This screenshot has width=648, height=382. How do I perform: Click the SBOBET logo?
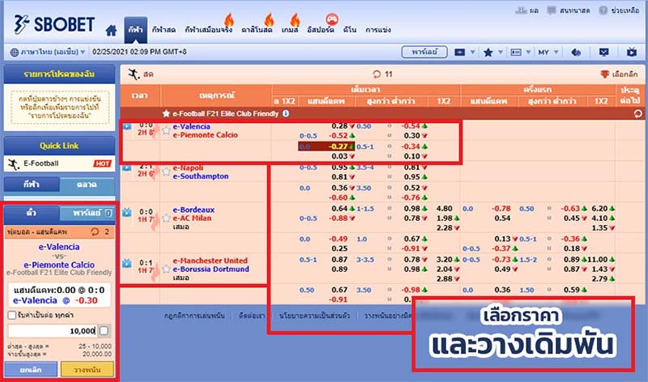54,24
